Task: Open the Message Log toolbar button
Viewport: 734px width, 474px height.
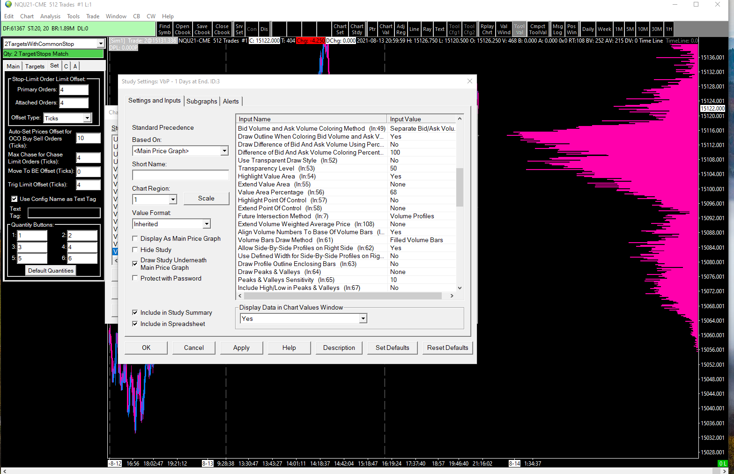Action: coord(557,29)
